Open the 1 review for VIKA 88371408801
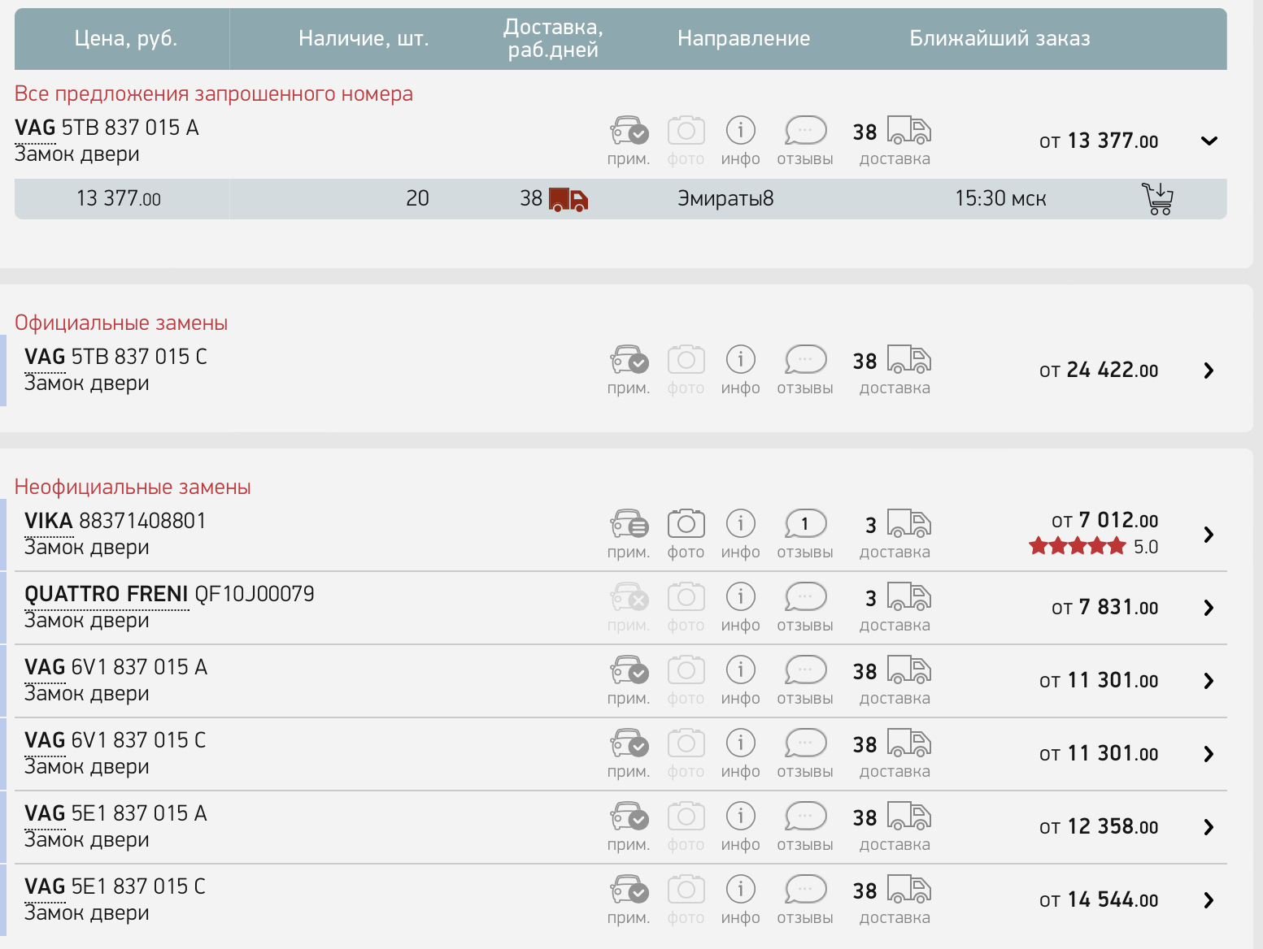The width and height of the screenshot is (1263, 949). point(805,524)
